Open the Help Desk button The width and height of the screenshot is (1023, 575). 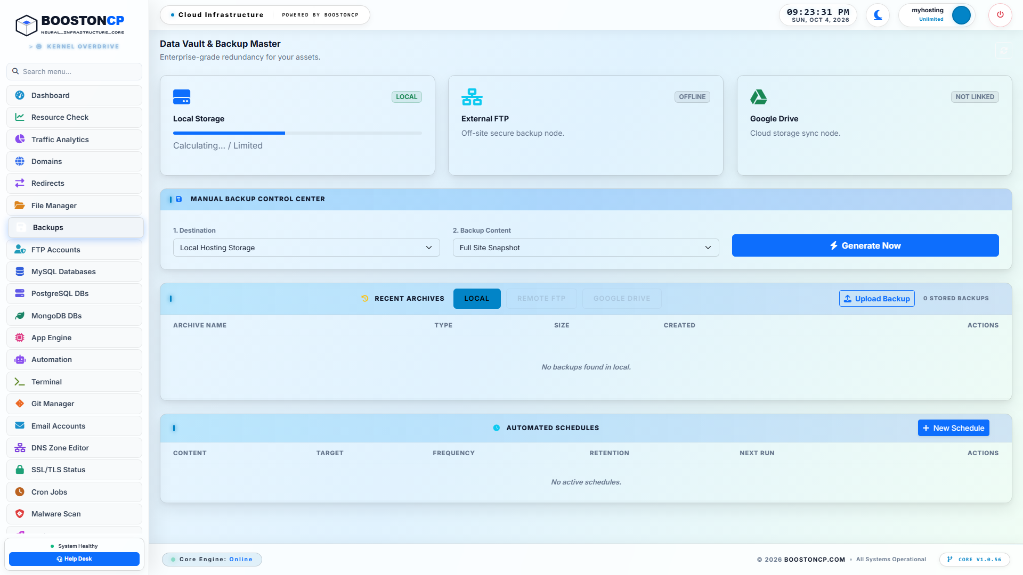pyautogui.click(x=74, y=559)
